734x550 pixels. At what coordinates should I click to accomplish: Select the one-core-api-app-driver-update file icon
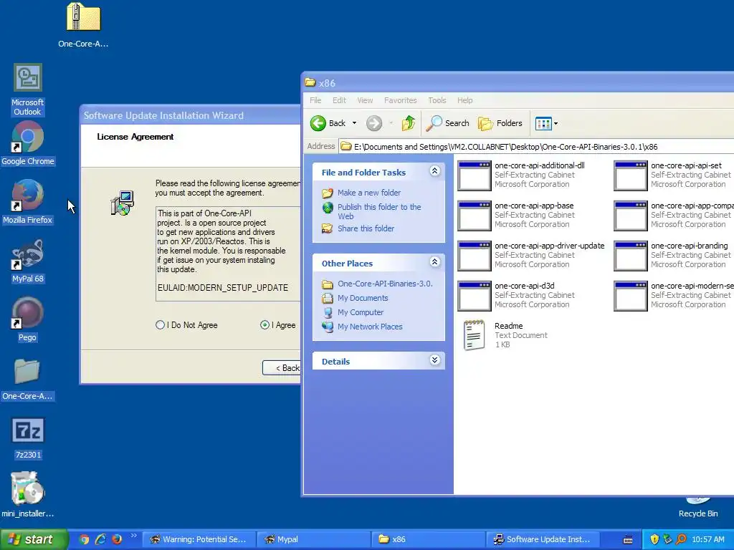pyautogui.click(x=475, y=256)
